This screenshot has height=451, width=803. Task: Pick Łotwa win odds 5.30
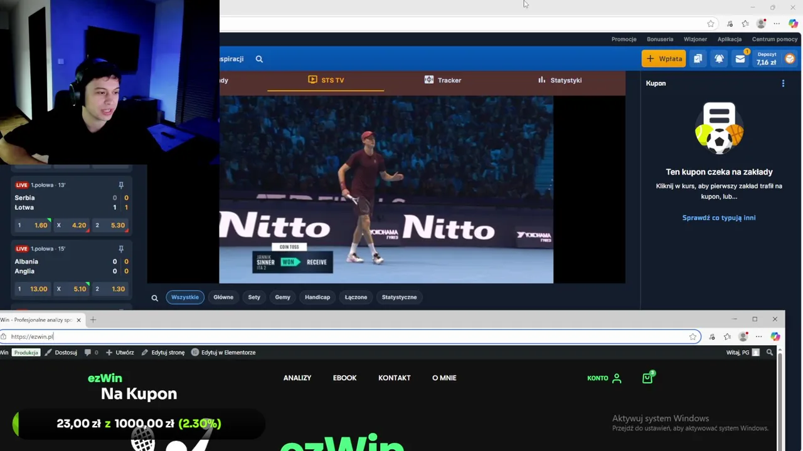(x=110, y=225)
